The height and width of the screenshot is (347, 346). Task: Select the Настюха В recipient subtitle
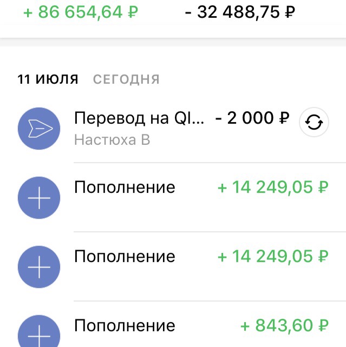coord(112,140)
